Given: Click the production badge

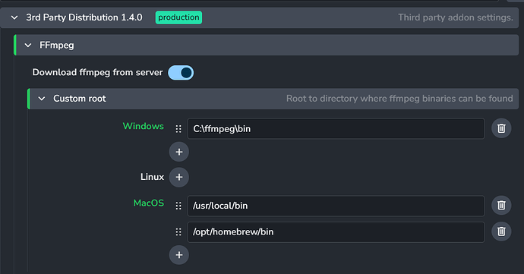Looking at the screenshot, I should [178, 17].
